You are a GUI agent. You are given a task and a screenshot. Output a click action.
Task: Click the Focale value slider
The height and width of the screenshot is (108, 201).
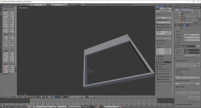164,18
